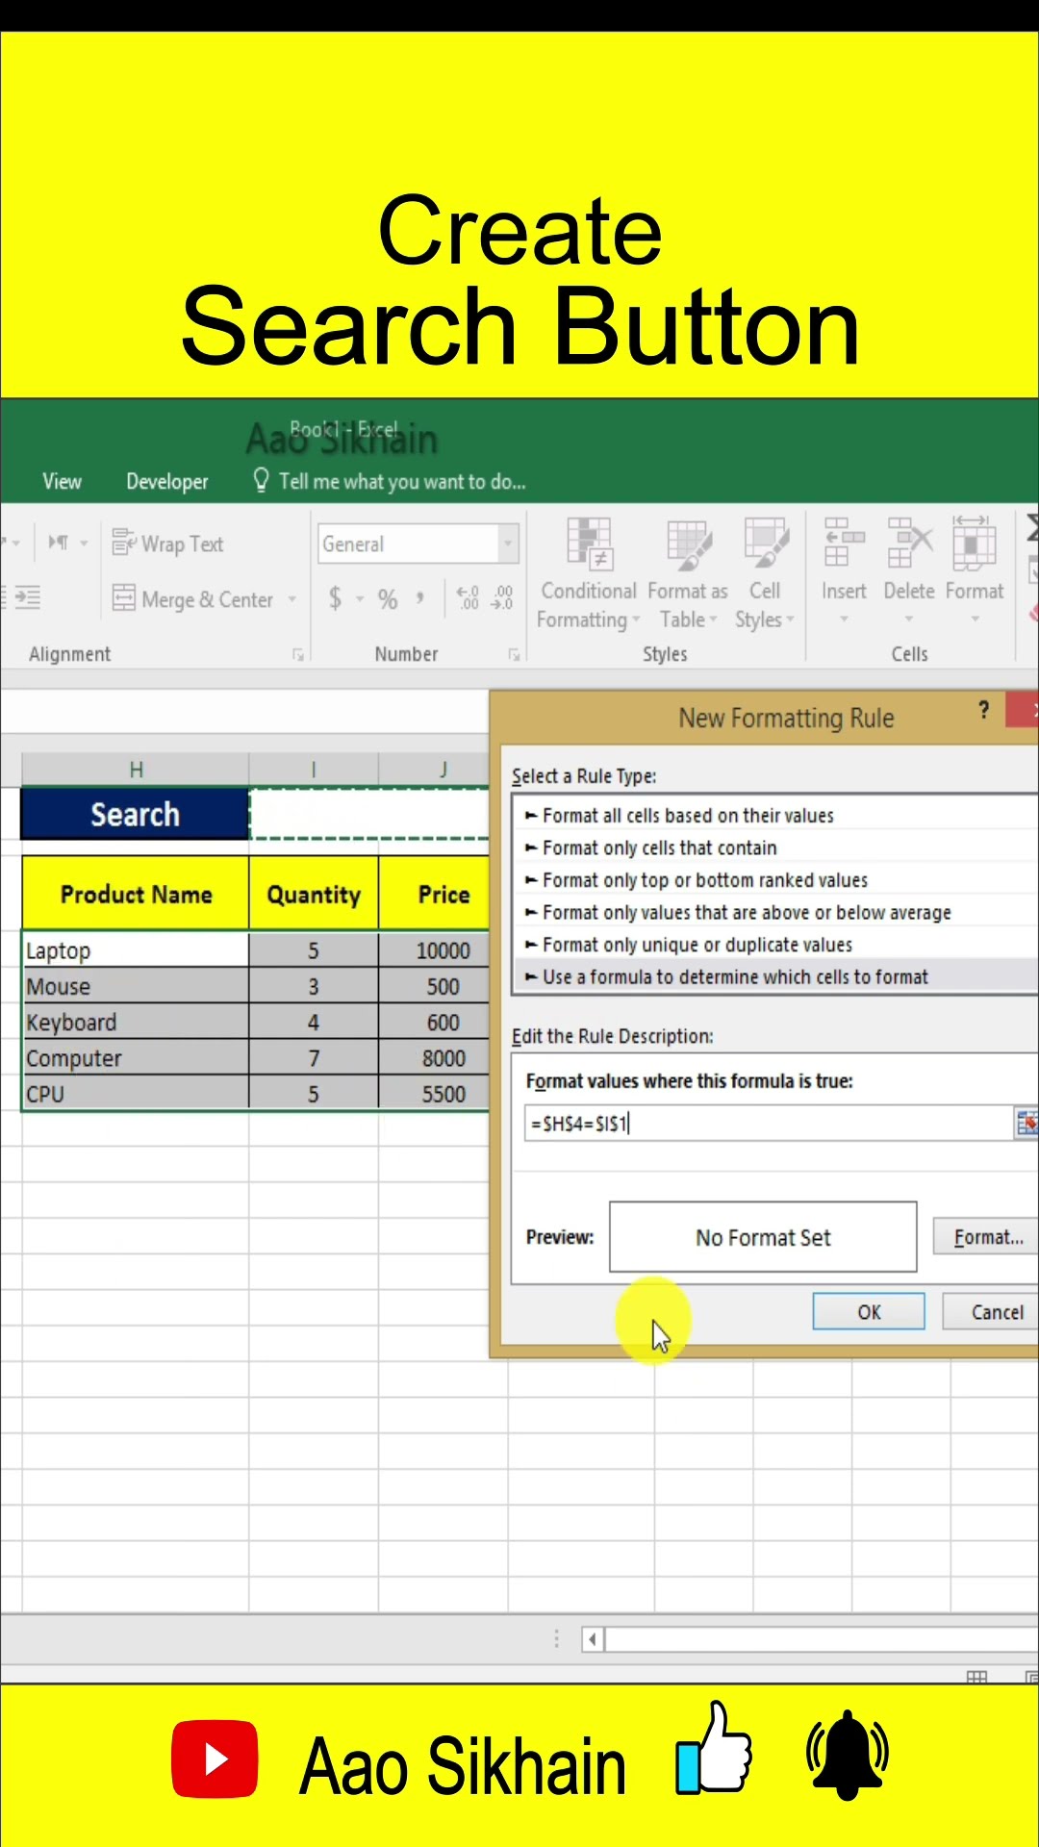Viewport: 1039px width, 1847px height.
Task: Click the Tell me lightbulb icon
Action: (x=261, y=480)
